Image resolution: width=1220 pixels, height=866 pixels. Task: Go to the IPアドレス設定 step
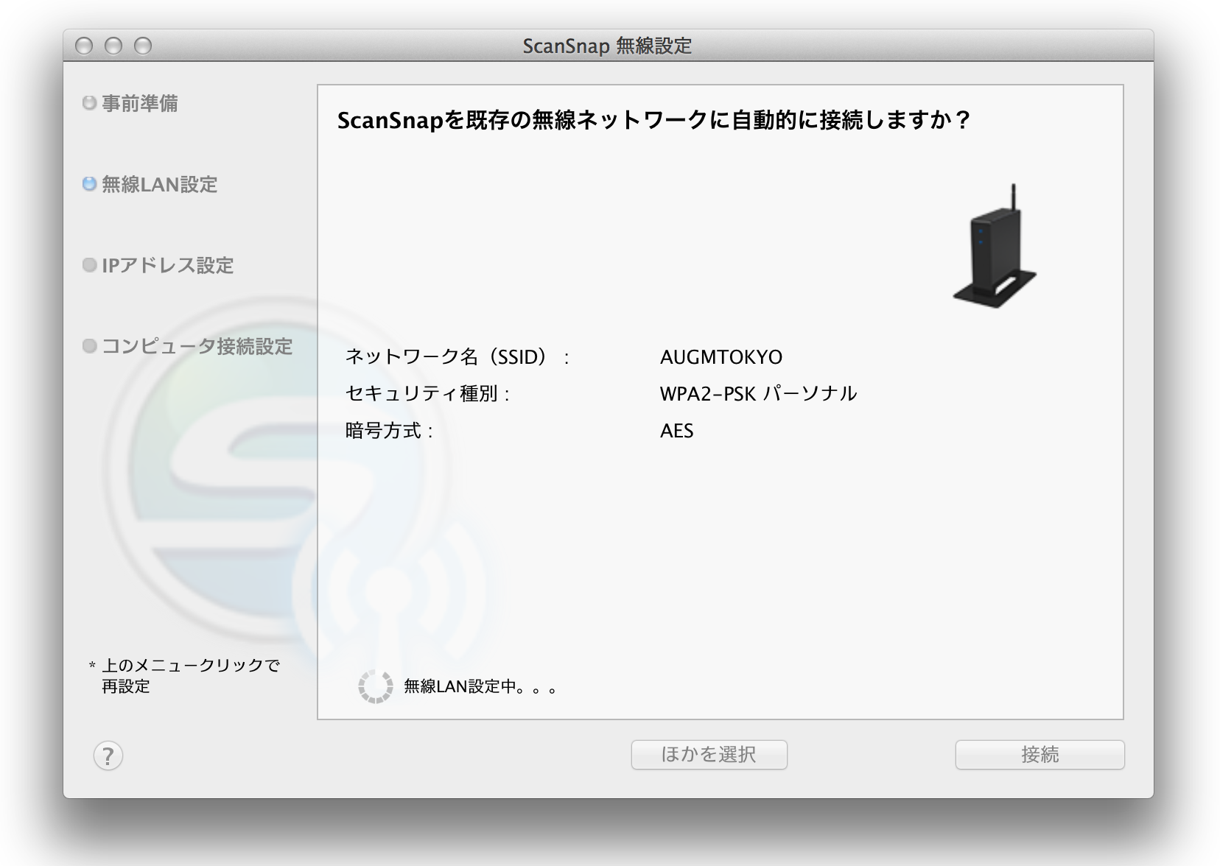pos(167,265)
